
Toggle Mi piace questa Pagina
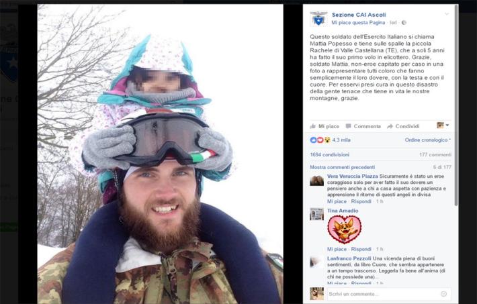coord(358,23)
